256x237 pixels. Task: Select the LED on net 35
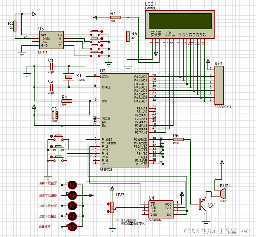pyautogui.click(x=72, y=227)
